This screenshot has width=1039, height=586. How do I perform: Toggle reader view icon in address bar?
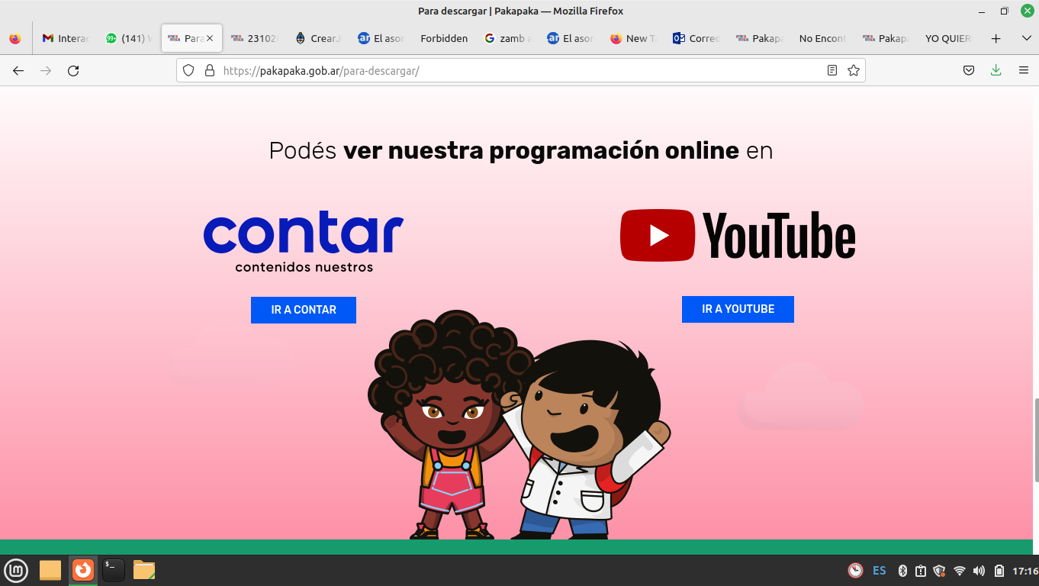[832, 70]
